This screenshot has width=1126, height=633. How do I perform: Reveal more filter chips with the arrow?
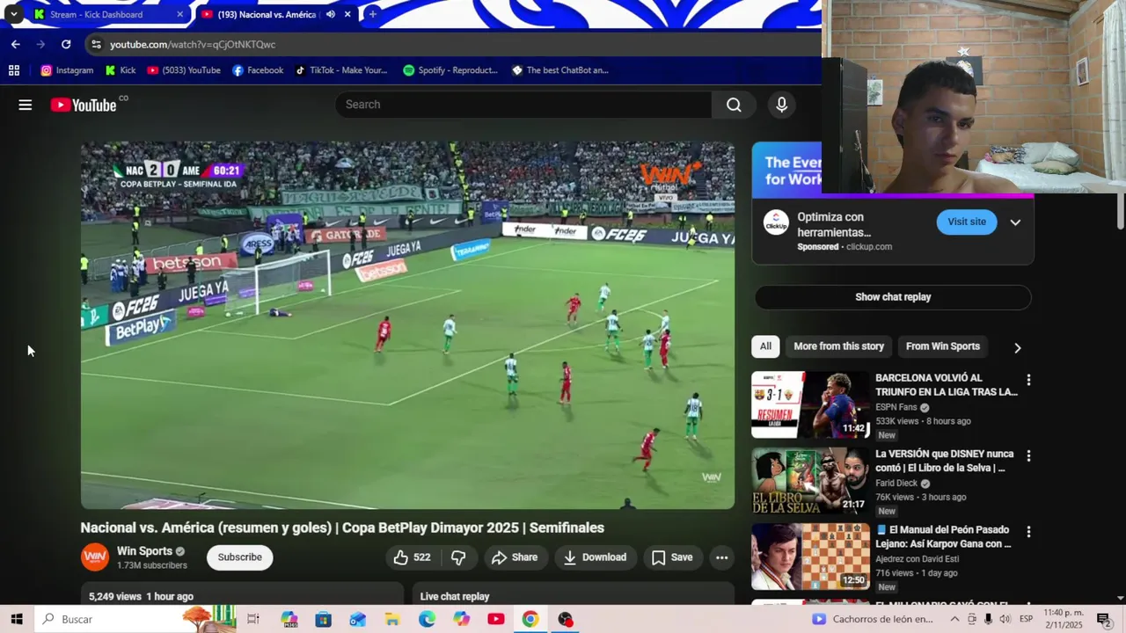point(1017,347)
